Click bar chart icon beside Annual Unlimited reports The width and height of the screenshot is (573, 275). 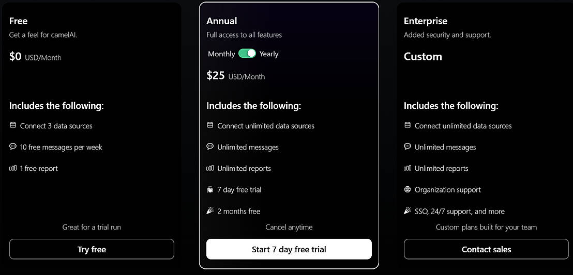tap(210, 168)
